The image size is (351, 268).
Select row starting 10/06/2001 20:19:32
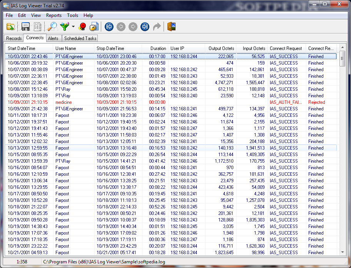point(171,63)
